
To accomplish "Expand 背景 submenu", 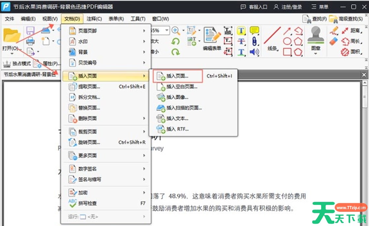I will (x=106, y=52).
